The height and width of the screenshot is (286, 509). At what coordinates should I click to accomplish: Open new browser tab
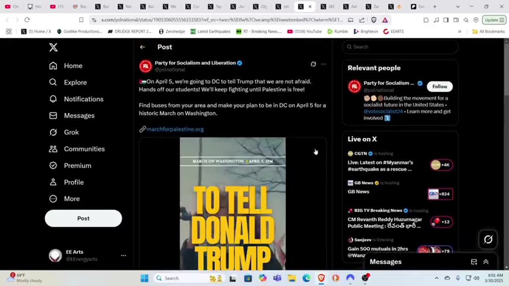435,7
